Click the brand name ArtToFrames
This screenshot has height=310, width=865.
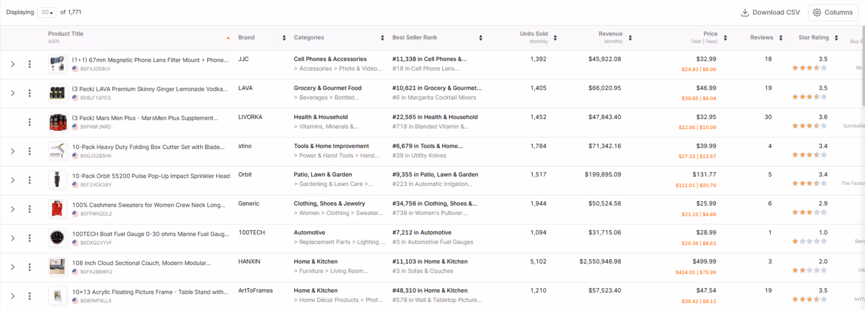[256, 290]
